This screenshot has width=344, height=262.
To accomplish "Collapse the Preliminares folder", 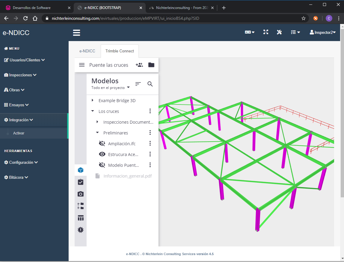I will point(97,133).
